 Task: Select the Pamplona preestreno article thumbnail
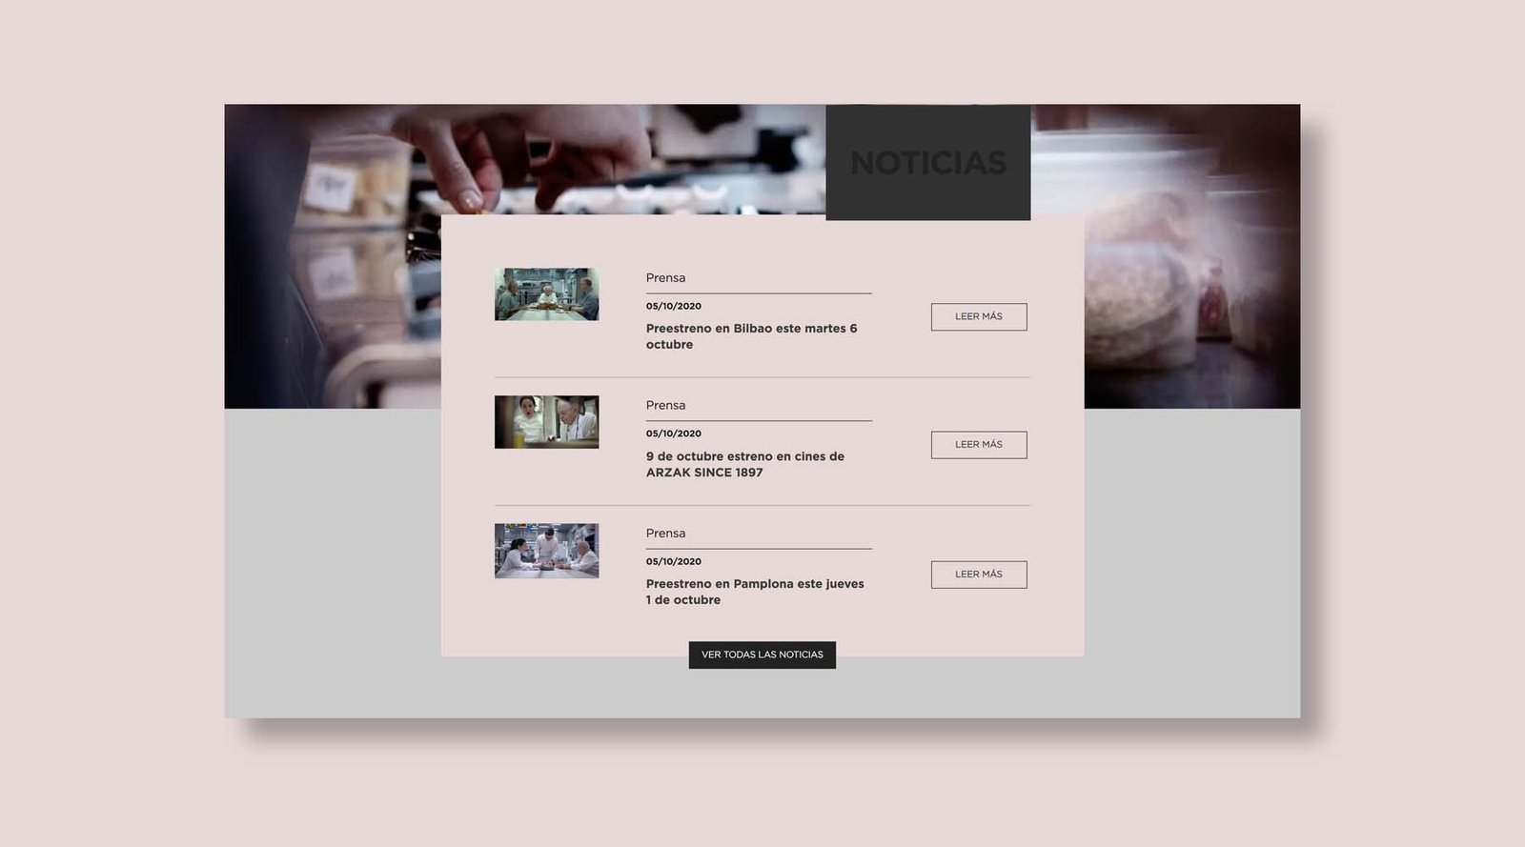tap(546, 551)
